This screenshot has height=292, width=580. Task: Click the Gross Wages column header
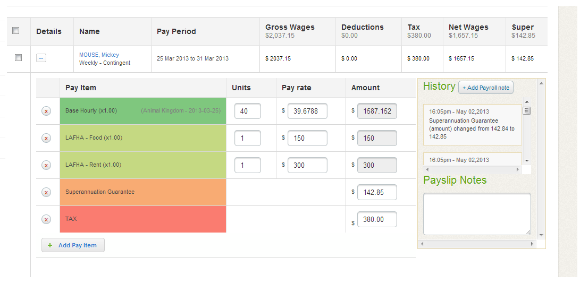[290, 27]
